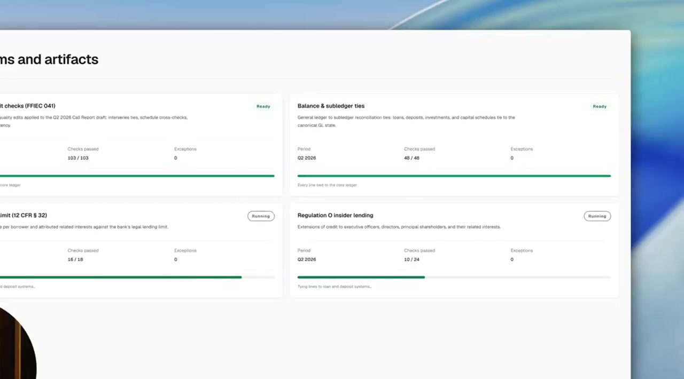Select checks passed value 103 / 103
The height and width of the screenshot is (379, 684).
point(78,158)
